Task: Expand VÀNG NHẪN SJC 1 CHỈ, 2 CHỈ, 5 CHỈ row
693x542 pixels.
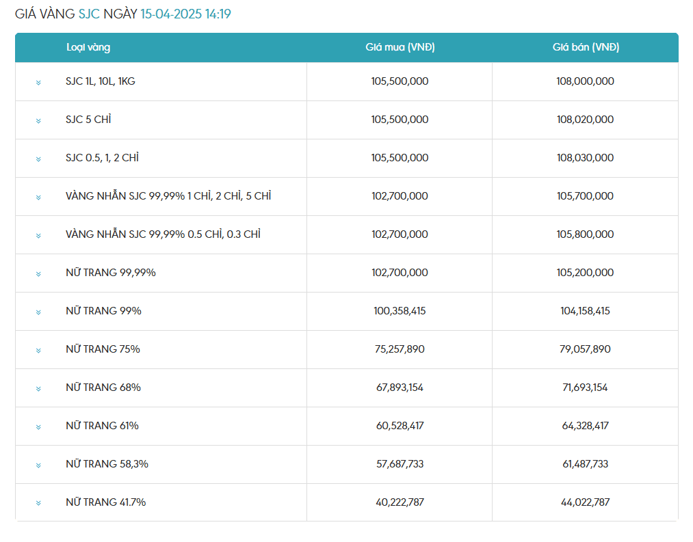Action: (x=38, y=198)
